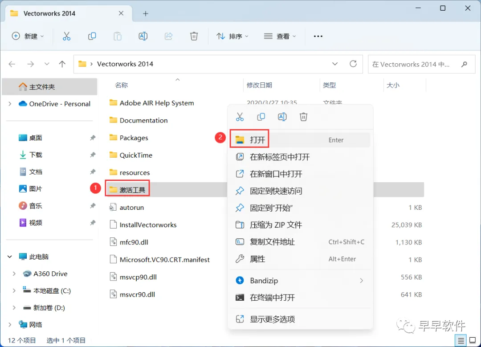
Task: Switch to details view in status bar
Action: click(461, 340)
